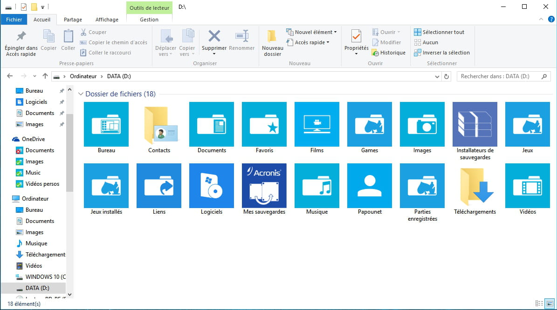Switch to large icons view in status bar

(548, 303)
